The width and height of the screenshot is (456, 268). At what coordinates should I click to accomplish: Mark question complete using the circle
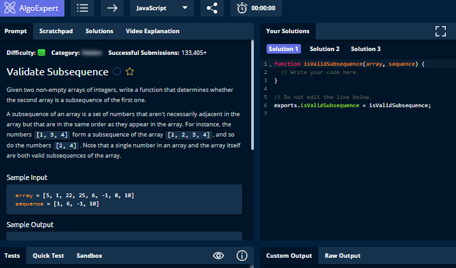(117, 71)
